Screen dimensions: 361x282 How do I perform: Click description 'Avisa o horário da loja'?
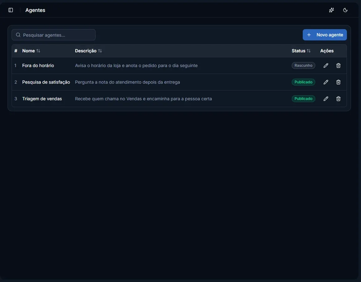click(136, 65)
